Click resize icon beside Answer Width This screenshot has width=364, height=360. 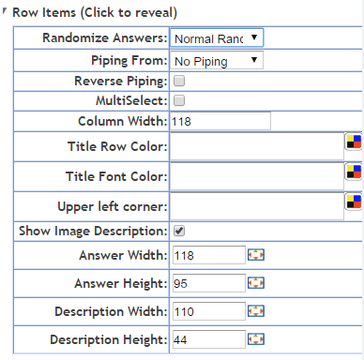(256, 255)
